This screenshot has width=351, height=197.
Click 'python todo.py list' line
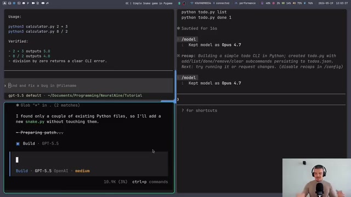[x=204, y=12]
